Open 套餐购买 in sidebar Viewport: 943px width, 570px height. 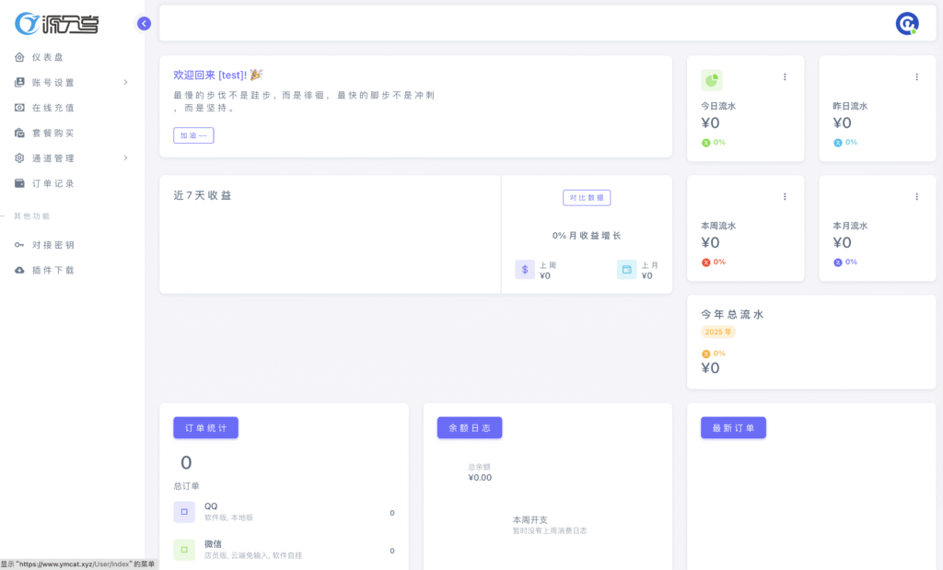pos(52,133)
